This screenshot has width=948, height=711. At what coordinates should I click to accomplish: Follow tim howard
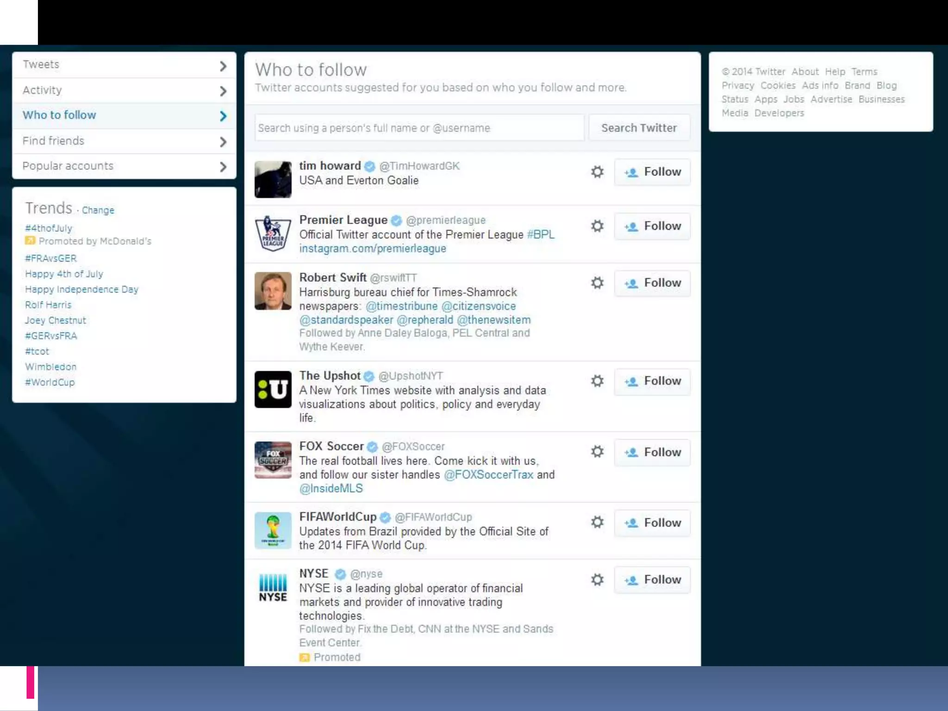click(652, 172)
